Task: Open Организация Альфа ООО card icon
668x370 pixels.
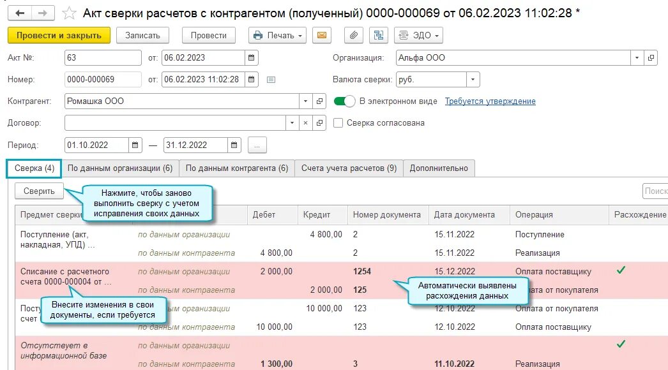Action: 651,57
